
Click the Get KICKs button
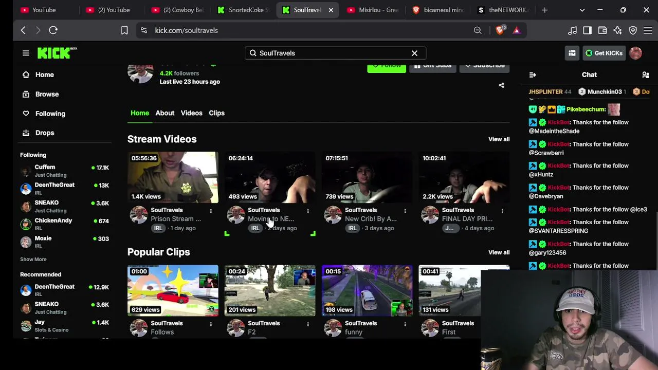(604, 53)
